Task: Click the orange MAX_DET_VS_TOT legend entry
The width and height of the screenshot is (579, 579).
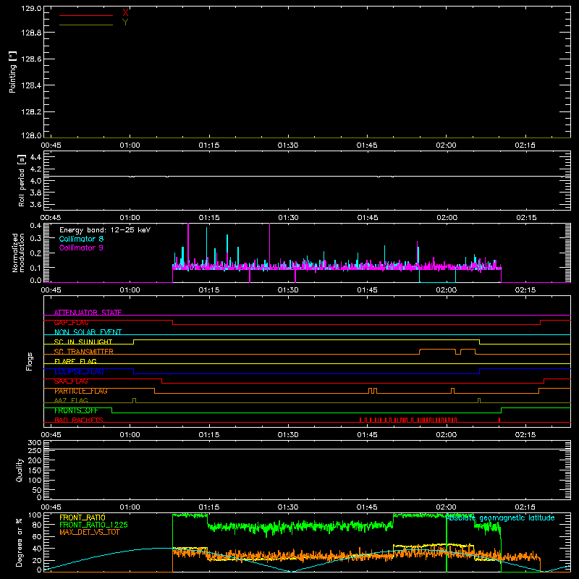Action: click(x=89, y=532)
